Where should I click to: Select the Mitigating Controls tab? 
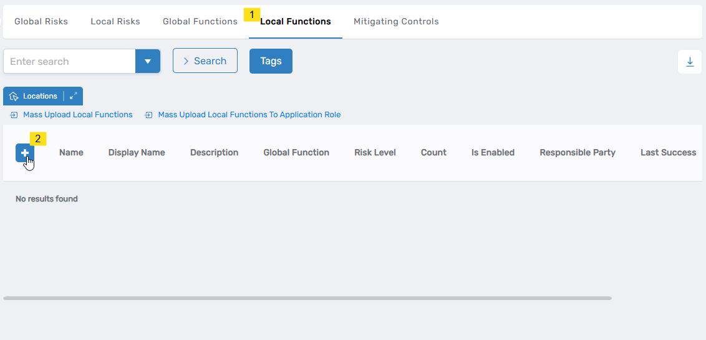click(396, 21)
